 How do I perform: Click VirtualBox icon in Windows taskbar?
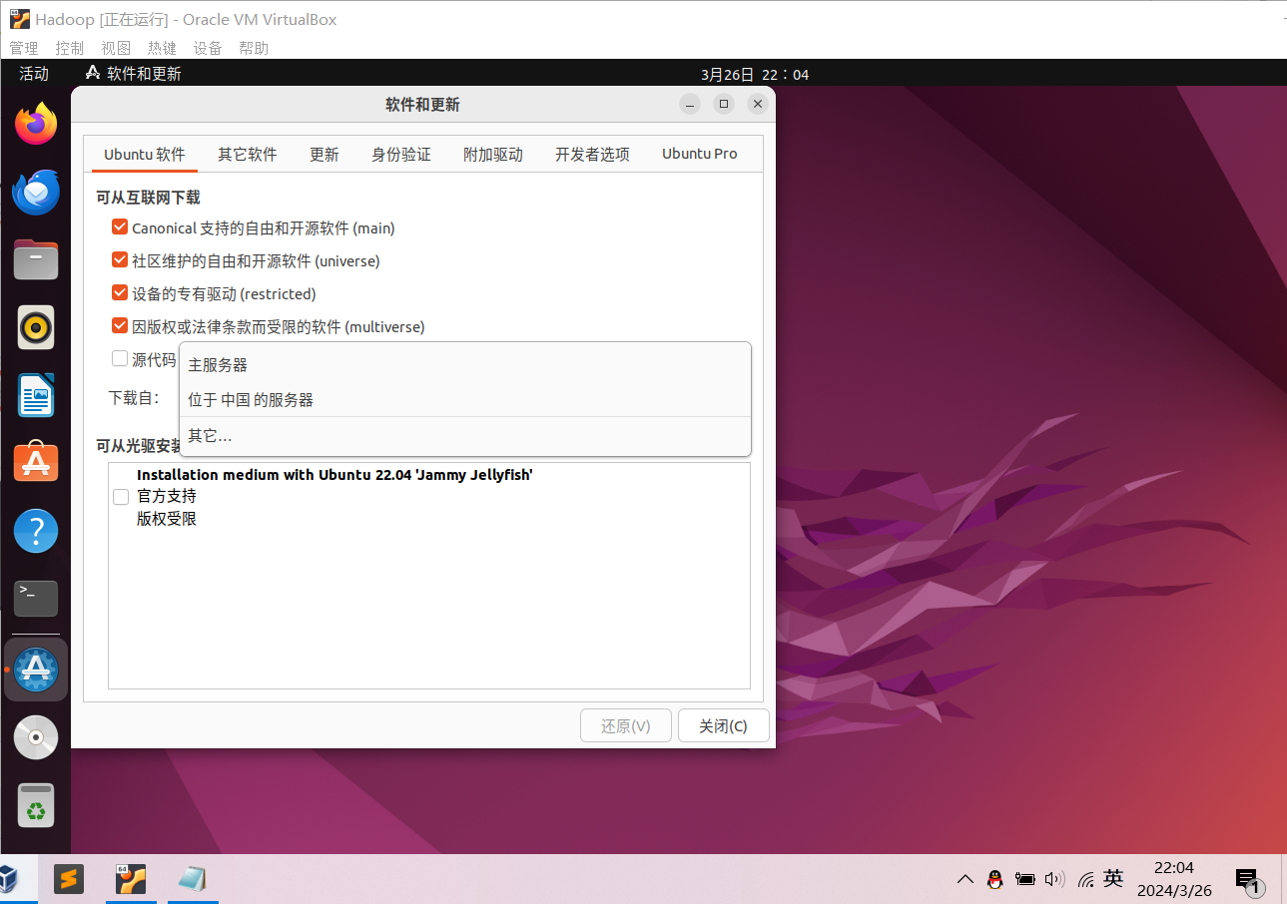click(8, 879)
